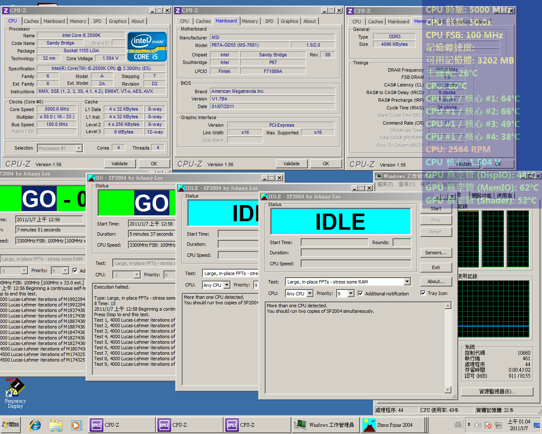Click the Show desktop button beside the clock

[537, 425]
